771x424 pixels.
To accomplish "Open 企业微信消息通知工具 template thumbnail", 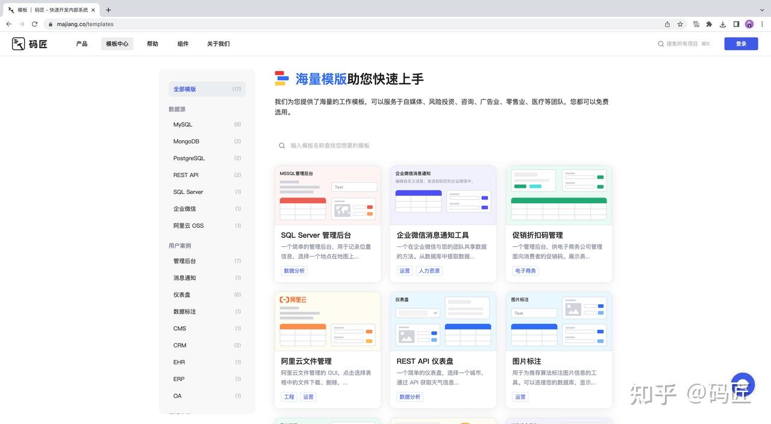I will tap(443, 196).
